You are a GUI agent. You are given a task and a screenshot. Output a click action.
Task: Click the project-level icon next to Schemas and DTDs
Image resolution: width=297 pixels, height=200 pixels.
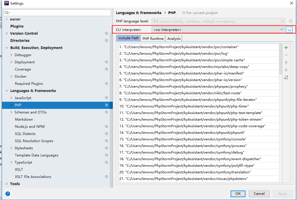107,112
